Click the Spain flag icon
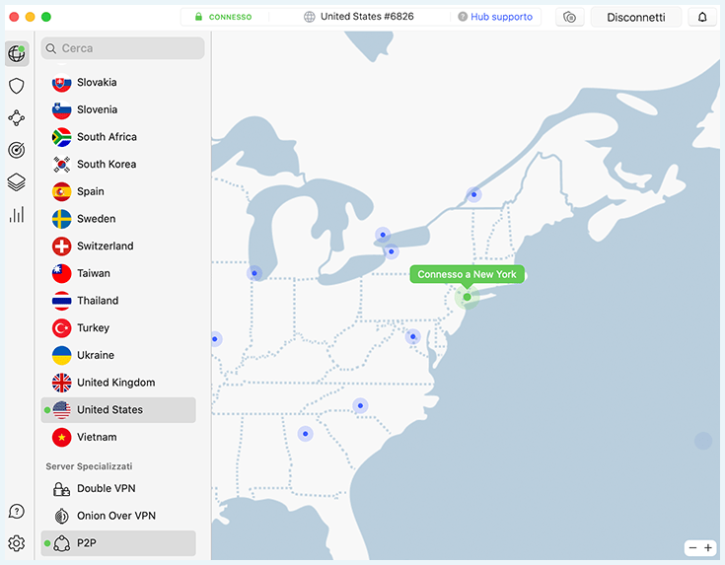 [x=61, y=192]
